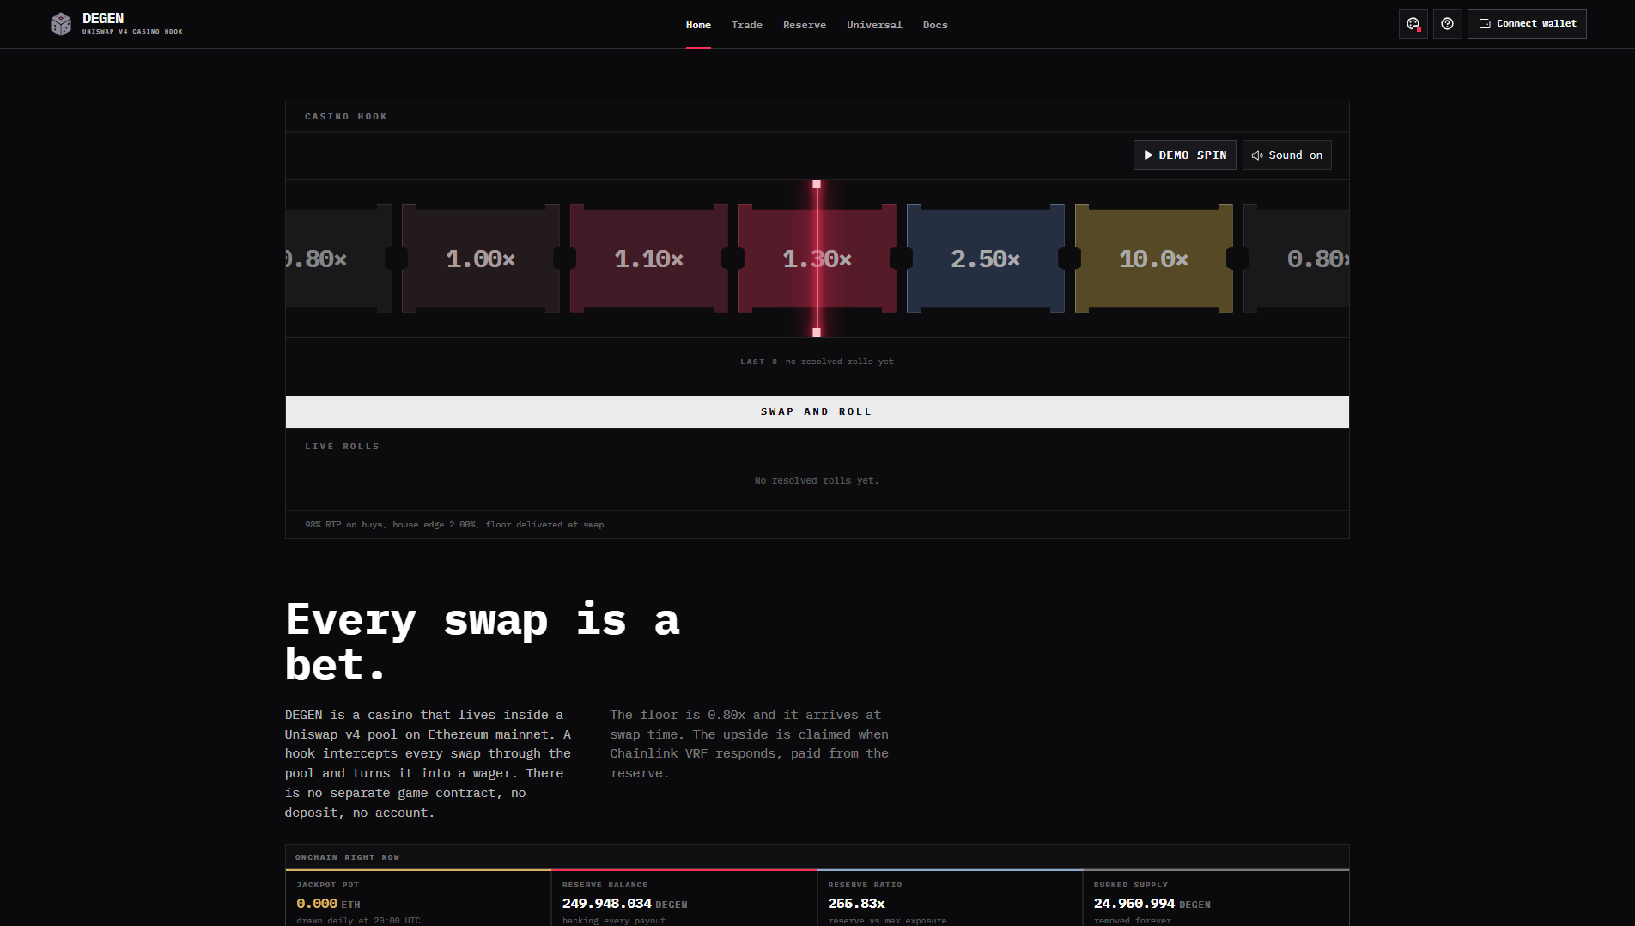Click the BURNED SUPPLY 24.950.994 value
The width and height of the screenshot is (1635, 926).
coord(1152,904)
